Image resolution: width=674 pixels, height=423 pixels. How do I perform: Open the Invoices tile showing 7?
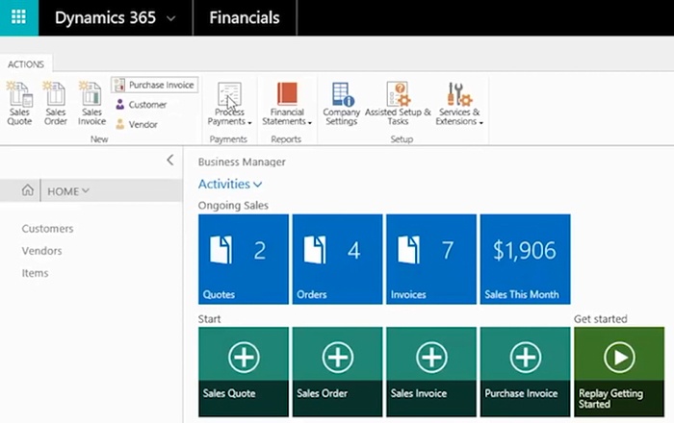[x=431, y=260]
